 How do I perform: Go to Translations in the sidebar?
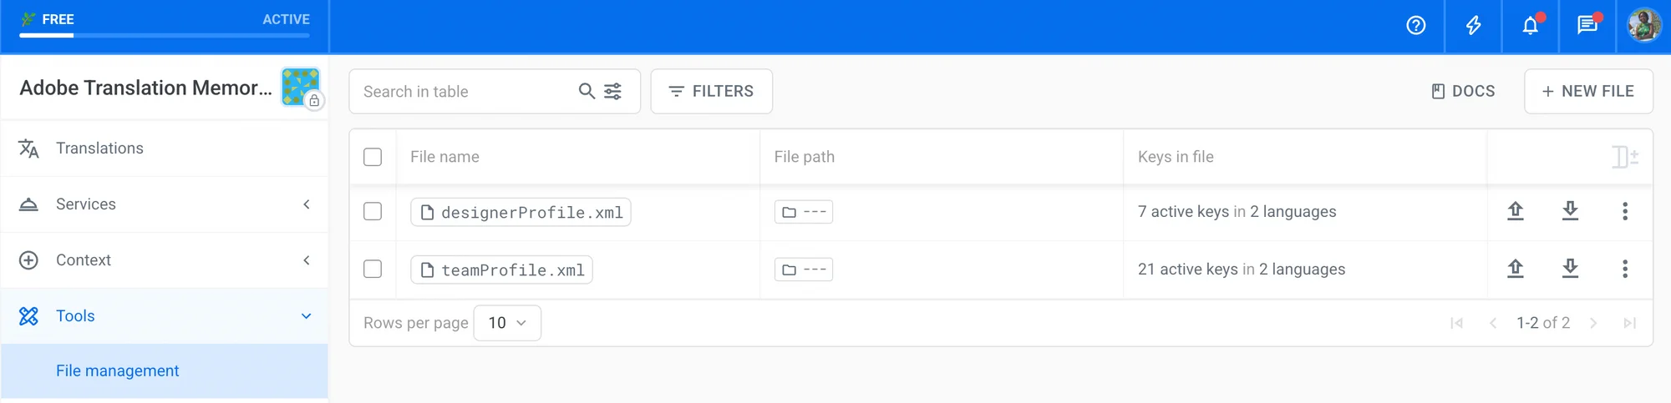pyautogui.click(x=99, y=149)
